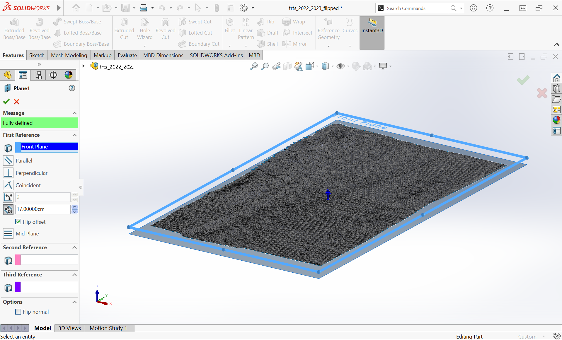Open the Mesh Modeling tab
The width and height of the screenshot is (562, 340).
tap(69, 55)
